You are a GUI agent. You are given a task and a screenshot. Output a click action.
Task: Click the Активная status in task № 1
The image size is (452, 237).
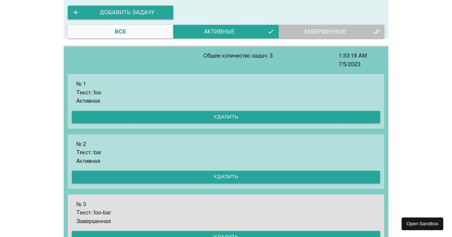(x=88, y=101)
